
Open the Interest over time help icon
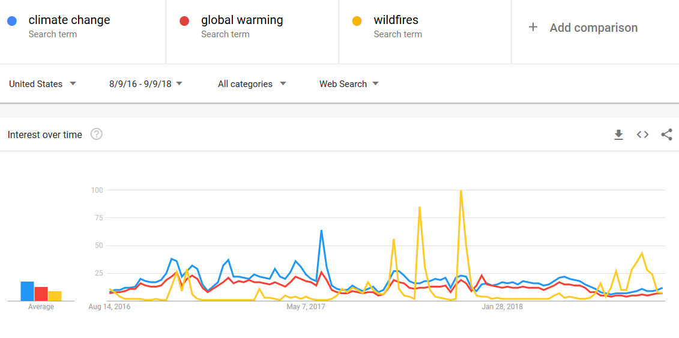click(x=96, y=134)
